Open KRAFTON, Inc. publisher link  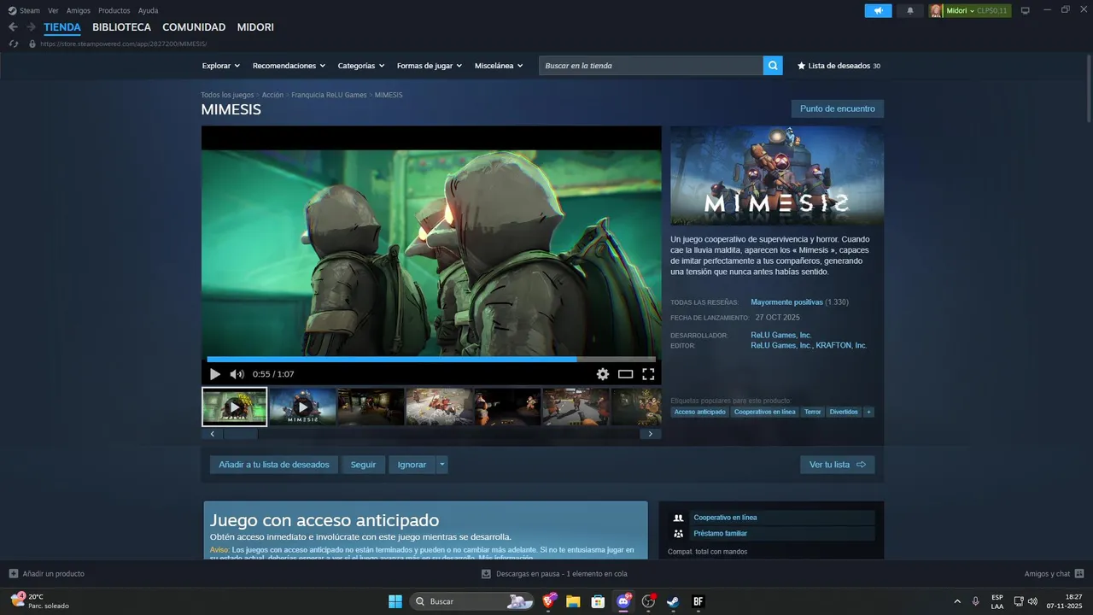click(841, 346)
